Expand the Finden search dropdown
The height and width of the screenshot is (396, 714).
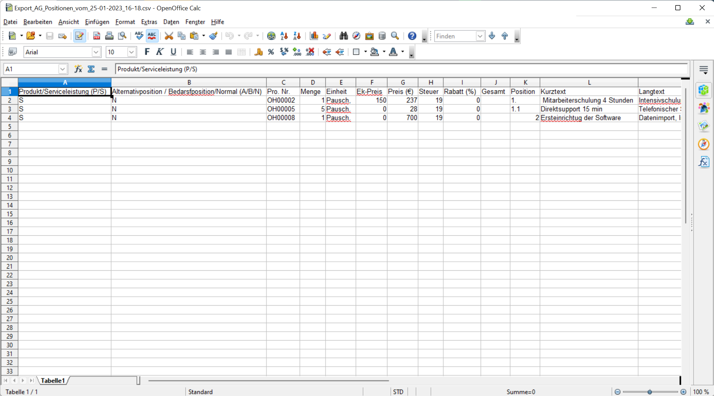(480, 36)
